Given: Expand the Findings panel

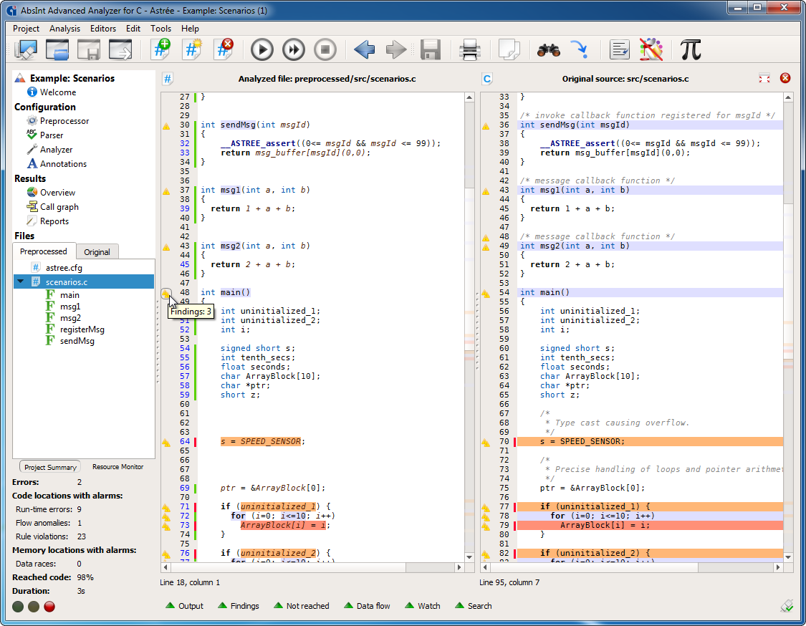Looking at the screenshot, I should pyautogui.click(x=239, y=606).
